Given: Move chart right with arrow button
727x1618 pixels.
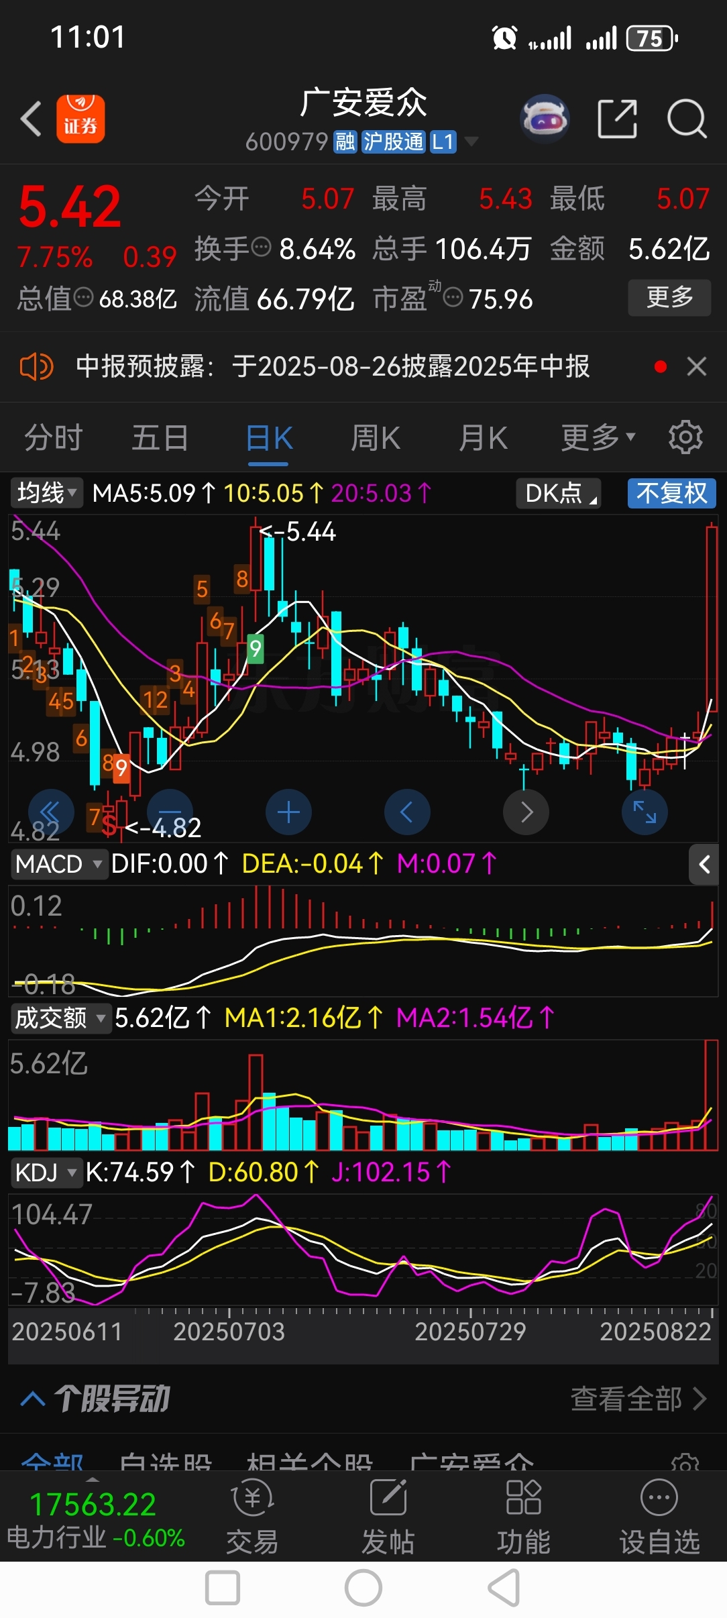Looking at the screenshot, I should pyautogui.click(x=526, y=812).
